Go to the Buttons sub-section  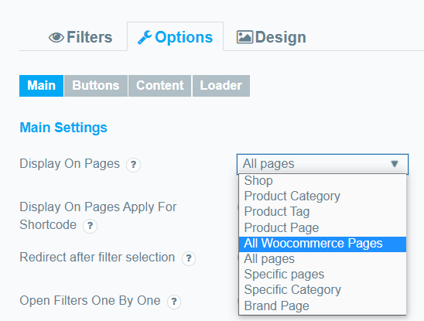[96, 86]
